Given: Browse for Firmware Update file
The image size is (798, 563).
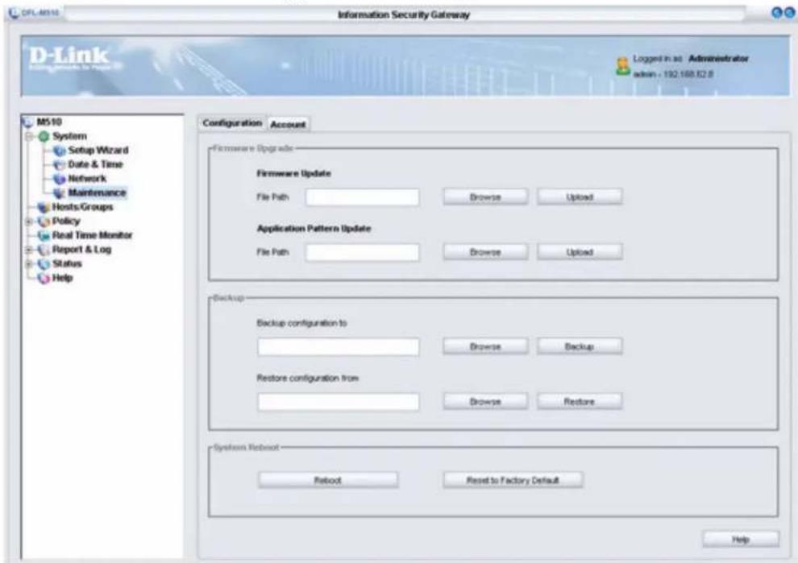Looking at the screenshot, I should pos(485,197).
